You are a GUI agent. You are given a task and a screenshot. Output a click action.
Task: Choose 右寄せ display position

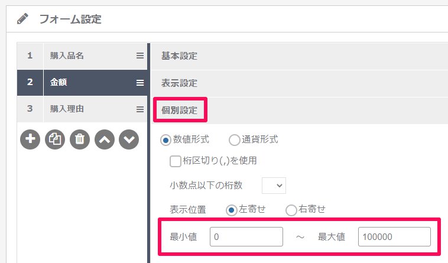pyautogui.click(x=291, y=210)
